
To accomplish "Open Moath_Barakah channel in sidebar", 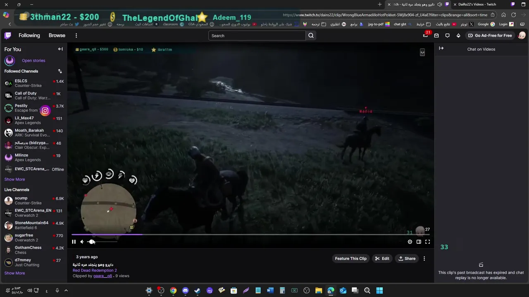I will pos(34,133).
